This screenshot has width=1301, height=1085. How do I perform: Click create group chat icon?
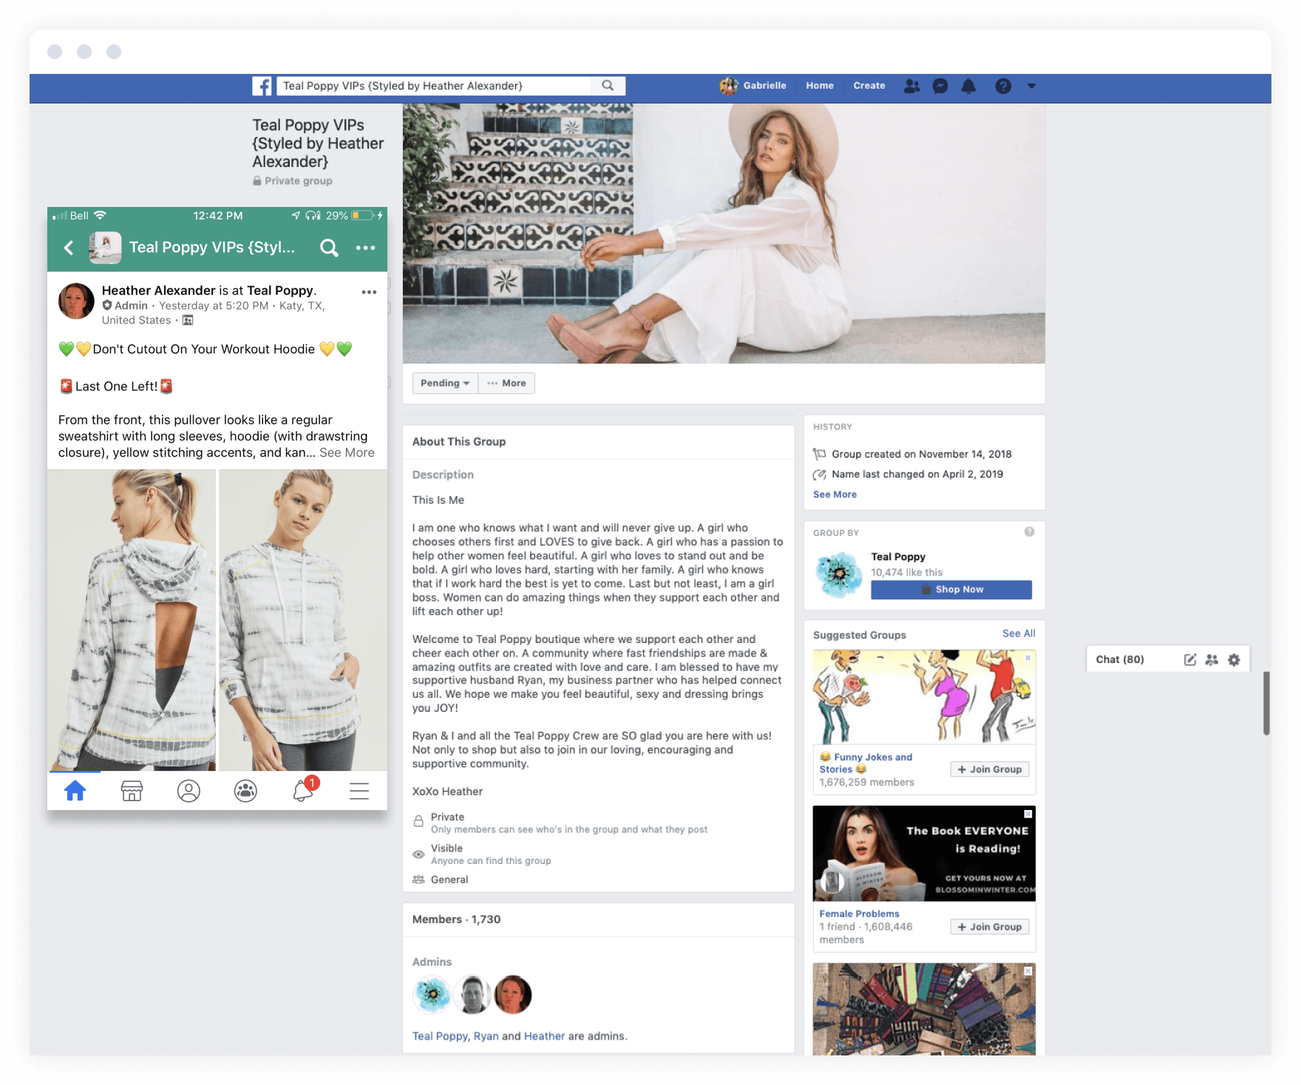pos(1212,659)
